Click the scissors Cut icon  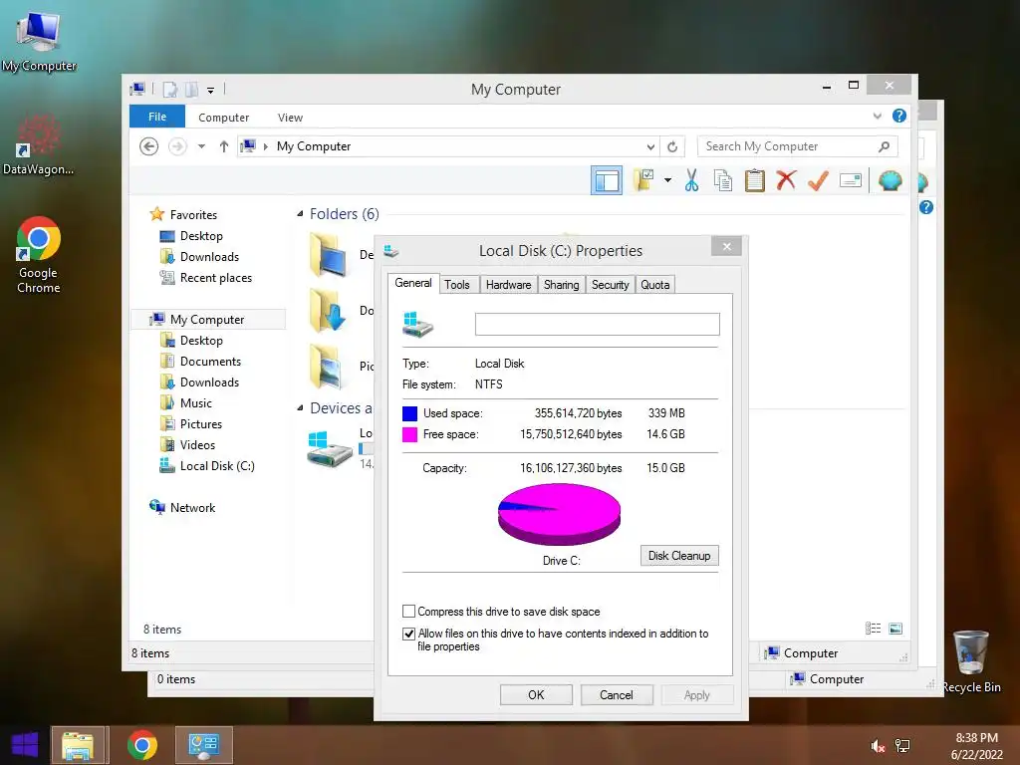[x=691, y=180]
